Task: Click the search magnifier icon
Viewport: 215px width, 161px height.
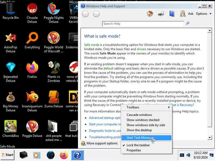Action: point(188,23)
